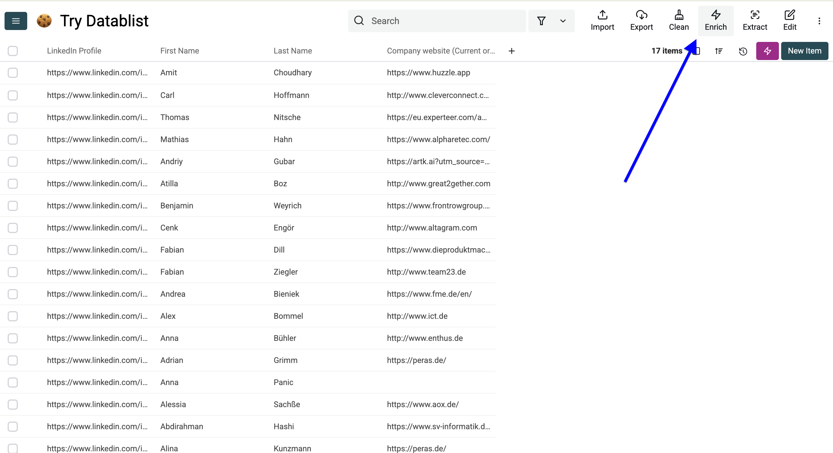833x453 pixels.
Task: Toggle the select-all header checkbox
Action: click(x=13, y=51)
